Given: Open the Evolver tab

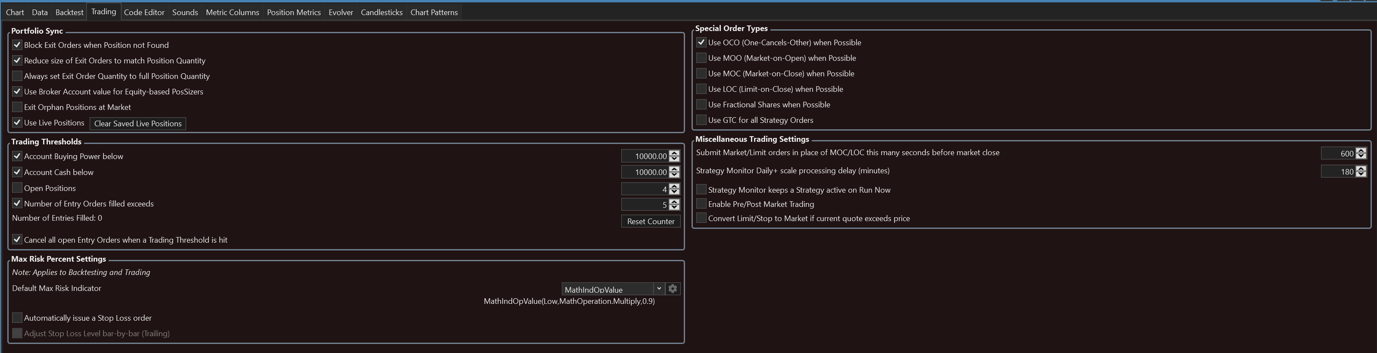Looking at the screenshot, I should [x=341, y=12].
